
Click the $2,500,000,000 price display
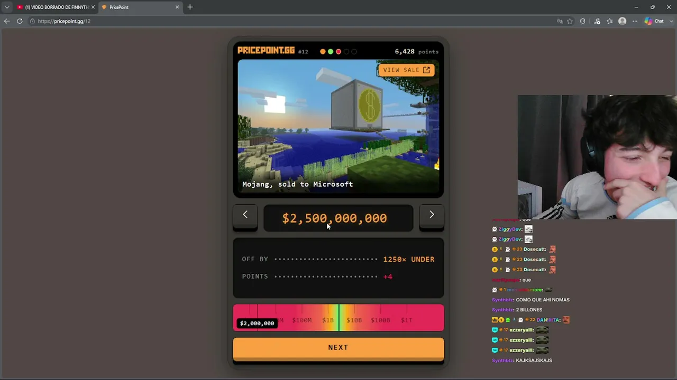(338, 218)
